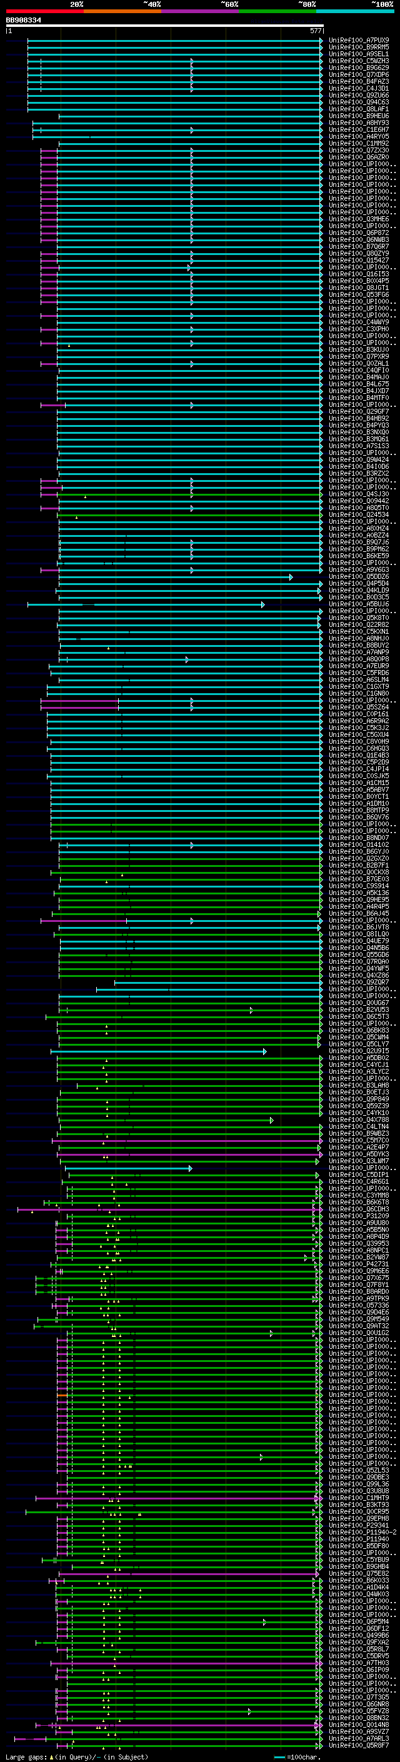
Task: Select label UniRef100_C3YMM8
Action: (x=359, y=1195)
